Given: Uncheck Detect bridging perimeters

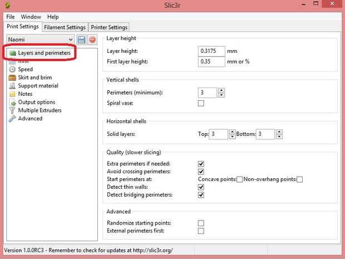Looking at the screenshot, I should point(201,195).
